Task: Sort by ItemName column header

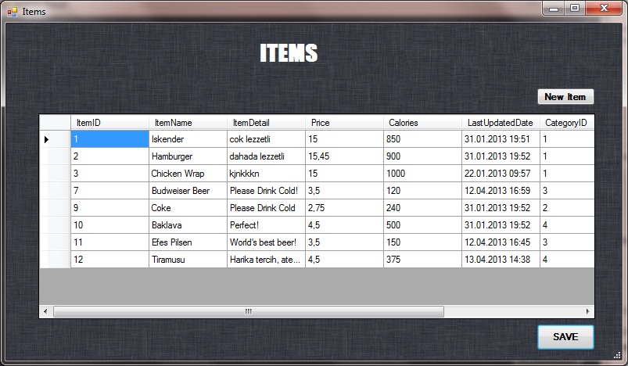Action: [x=188, y=123]
